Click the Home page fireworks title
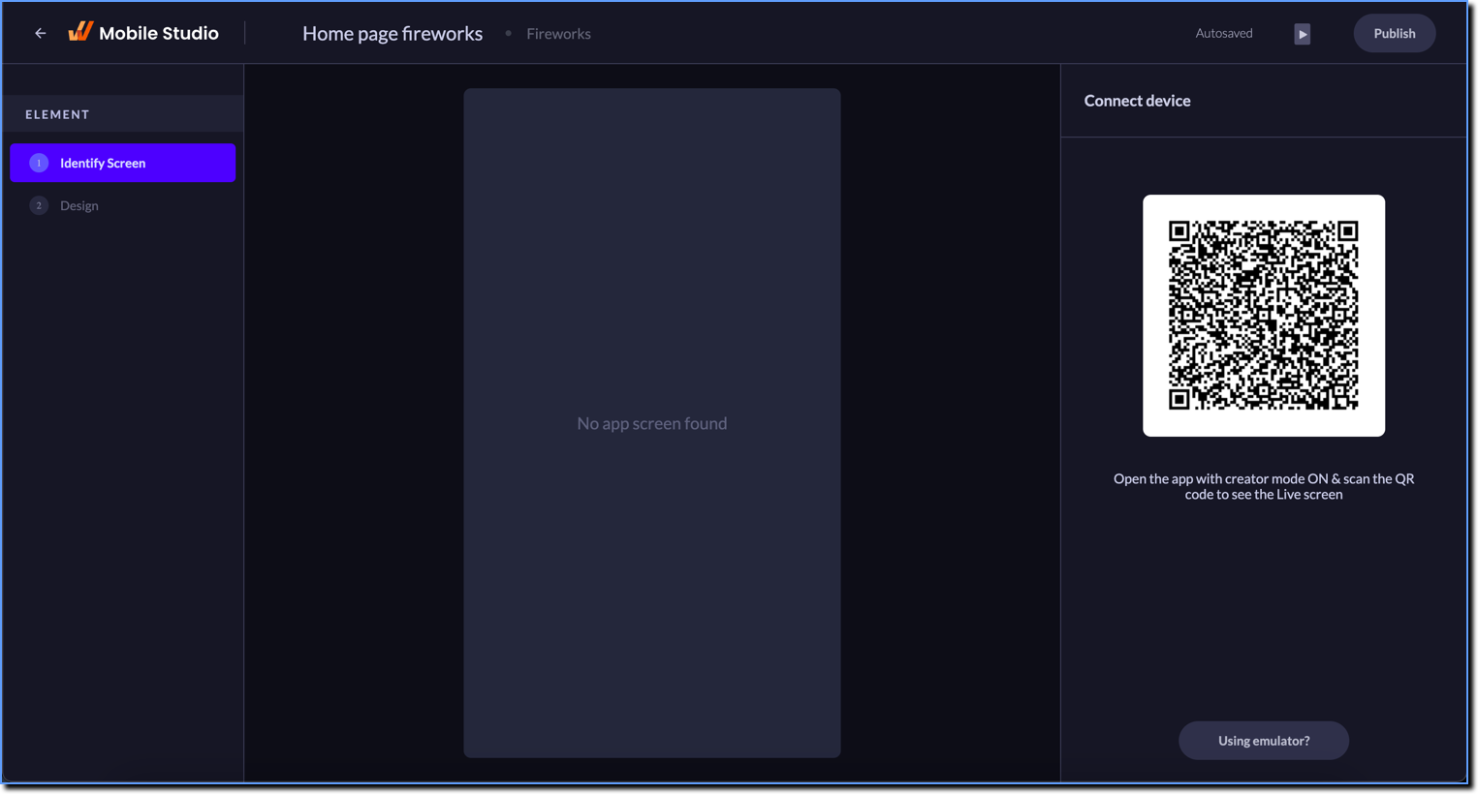 coord(393,33)
